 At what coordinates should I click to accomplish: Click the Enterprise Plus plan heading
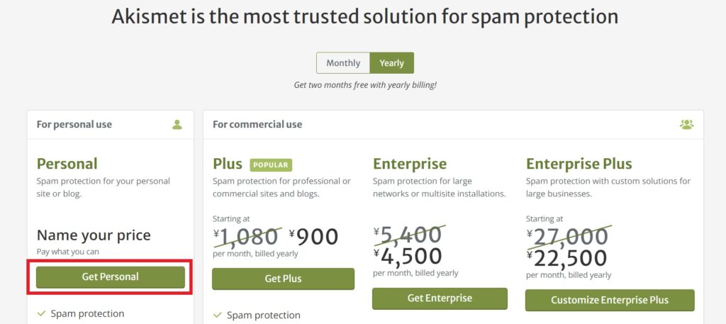click(x=579, y=164)
